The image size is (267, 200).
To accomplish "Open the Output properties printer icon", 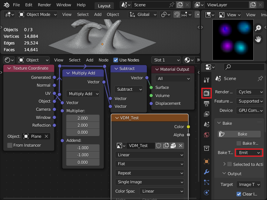I will click(207, 103).
